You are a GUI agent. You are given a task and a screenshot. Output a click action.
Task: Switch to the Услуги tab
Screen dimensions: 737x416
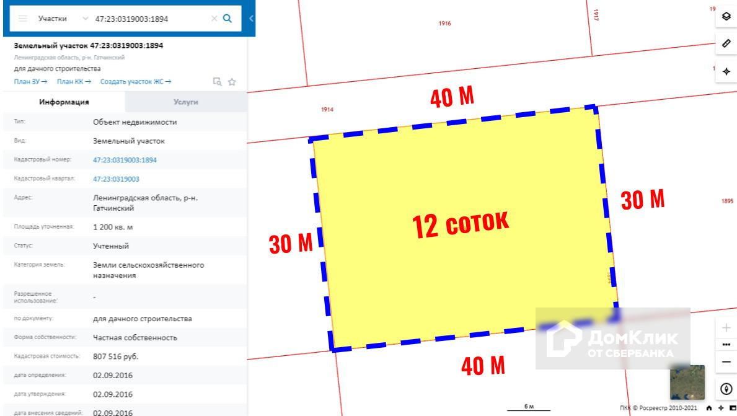pyautogui.click(x=186, y=102)
